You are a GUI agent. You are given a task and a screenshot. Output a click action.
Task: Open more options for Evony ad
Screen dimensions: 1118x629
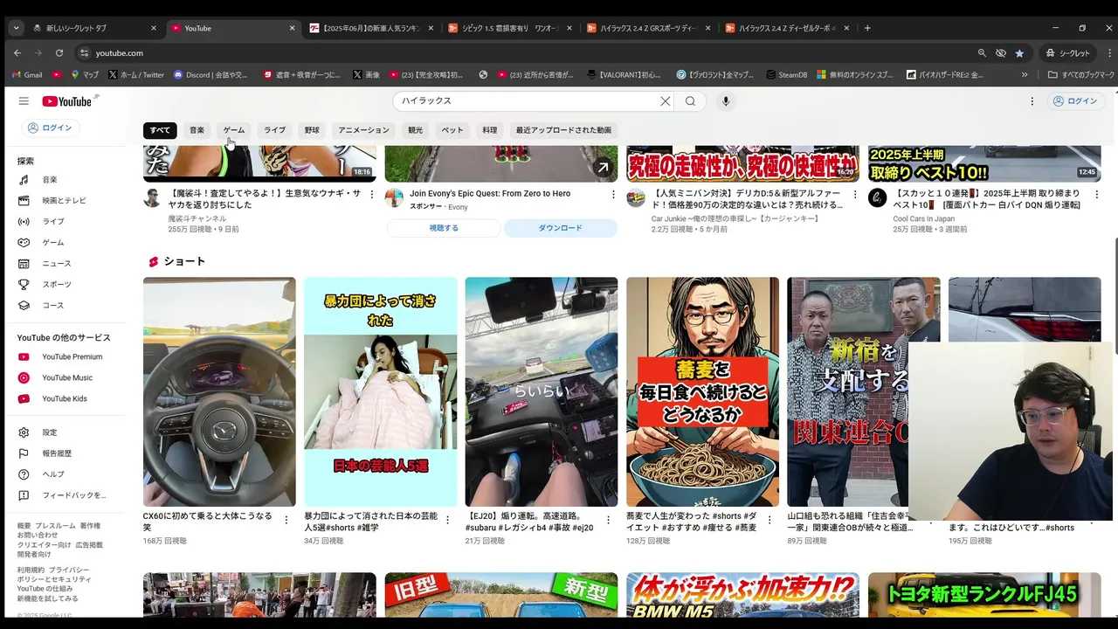click(613, 195)
